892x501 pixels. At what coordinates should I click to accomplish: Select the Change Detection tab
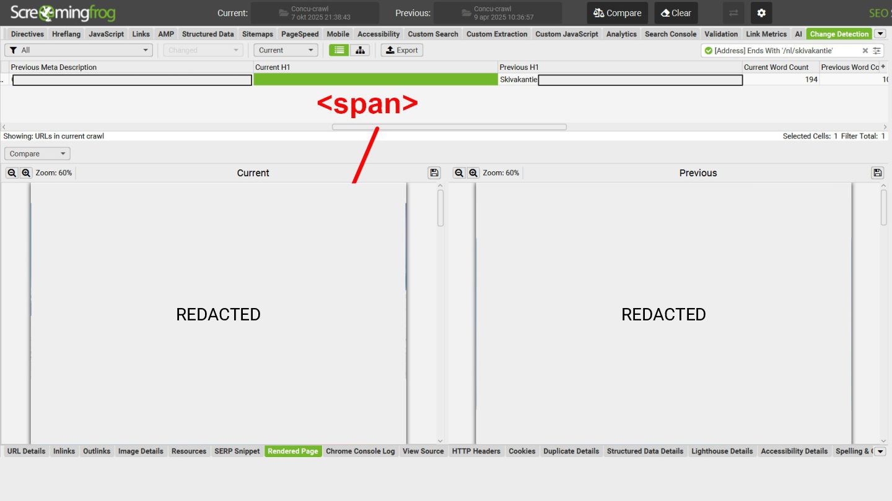[x=839, y=34]
